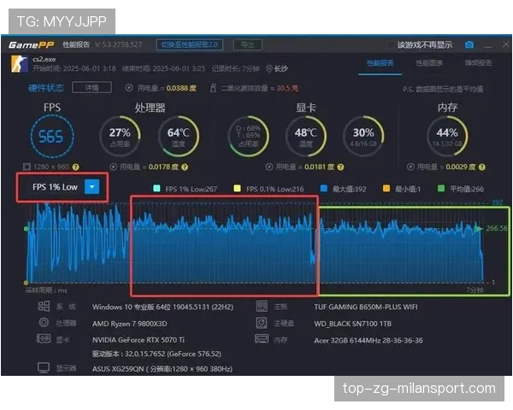This screenshot has height=410, width=513.
Task: Click the yellow FPS 0.1% Low:216 legend swatch
Action: pyautogui.click(x=237, y=188)
